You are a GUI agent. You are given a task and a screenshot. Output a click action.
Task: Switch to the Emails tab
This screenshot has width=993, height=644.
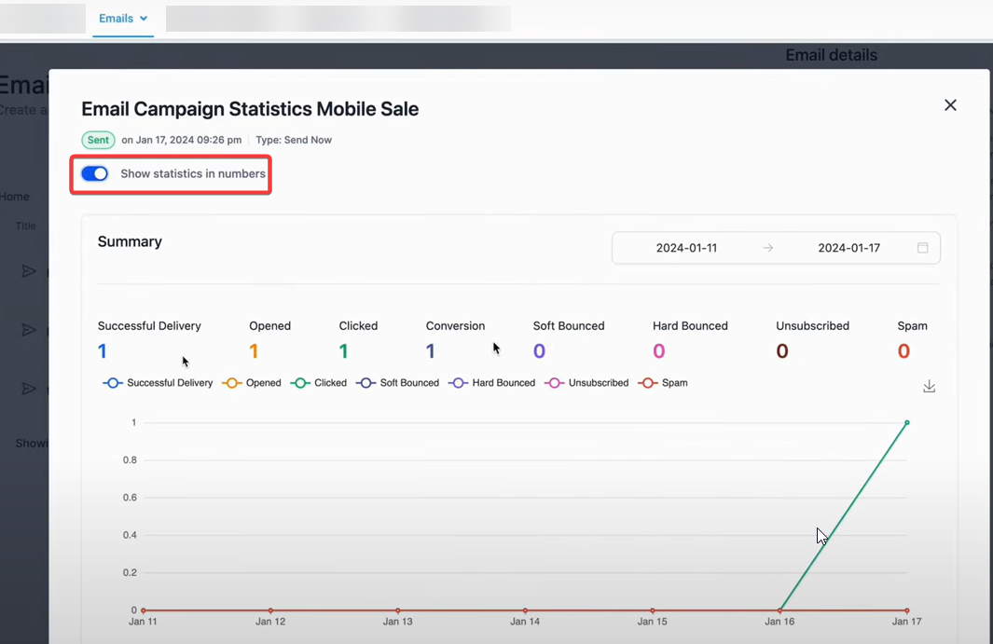[117, 19]
